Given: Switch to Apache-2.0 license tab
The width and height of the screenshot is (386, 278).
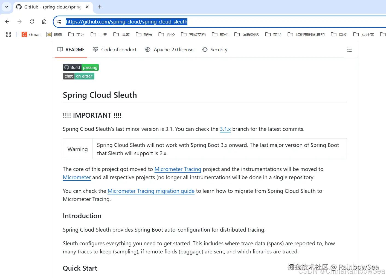Looking at the screenshot, I should point(169,50).
